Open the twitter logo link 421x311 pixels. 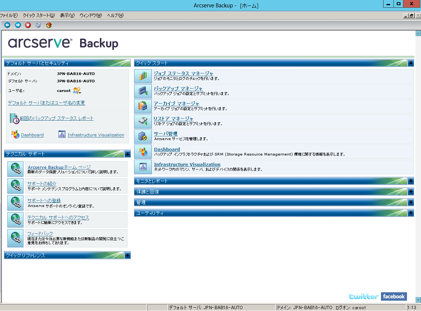pyautogui.click(x=364, y=297)
